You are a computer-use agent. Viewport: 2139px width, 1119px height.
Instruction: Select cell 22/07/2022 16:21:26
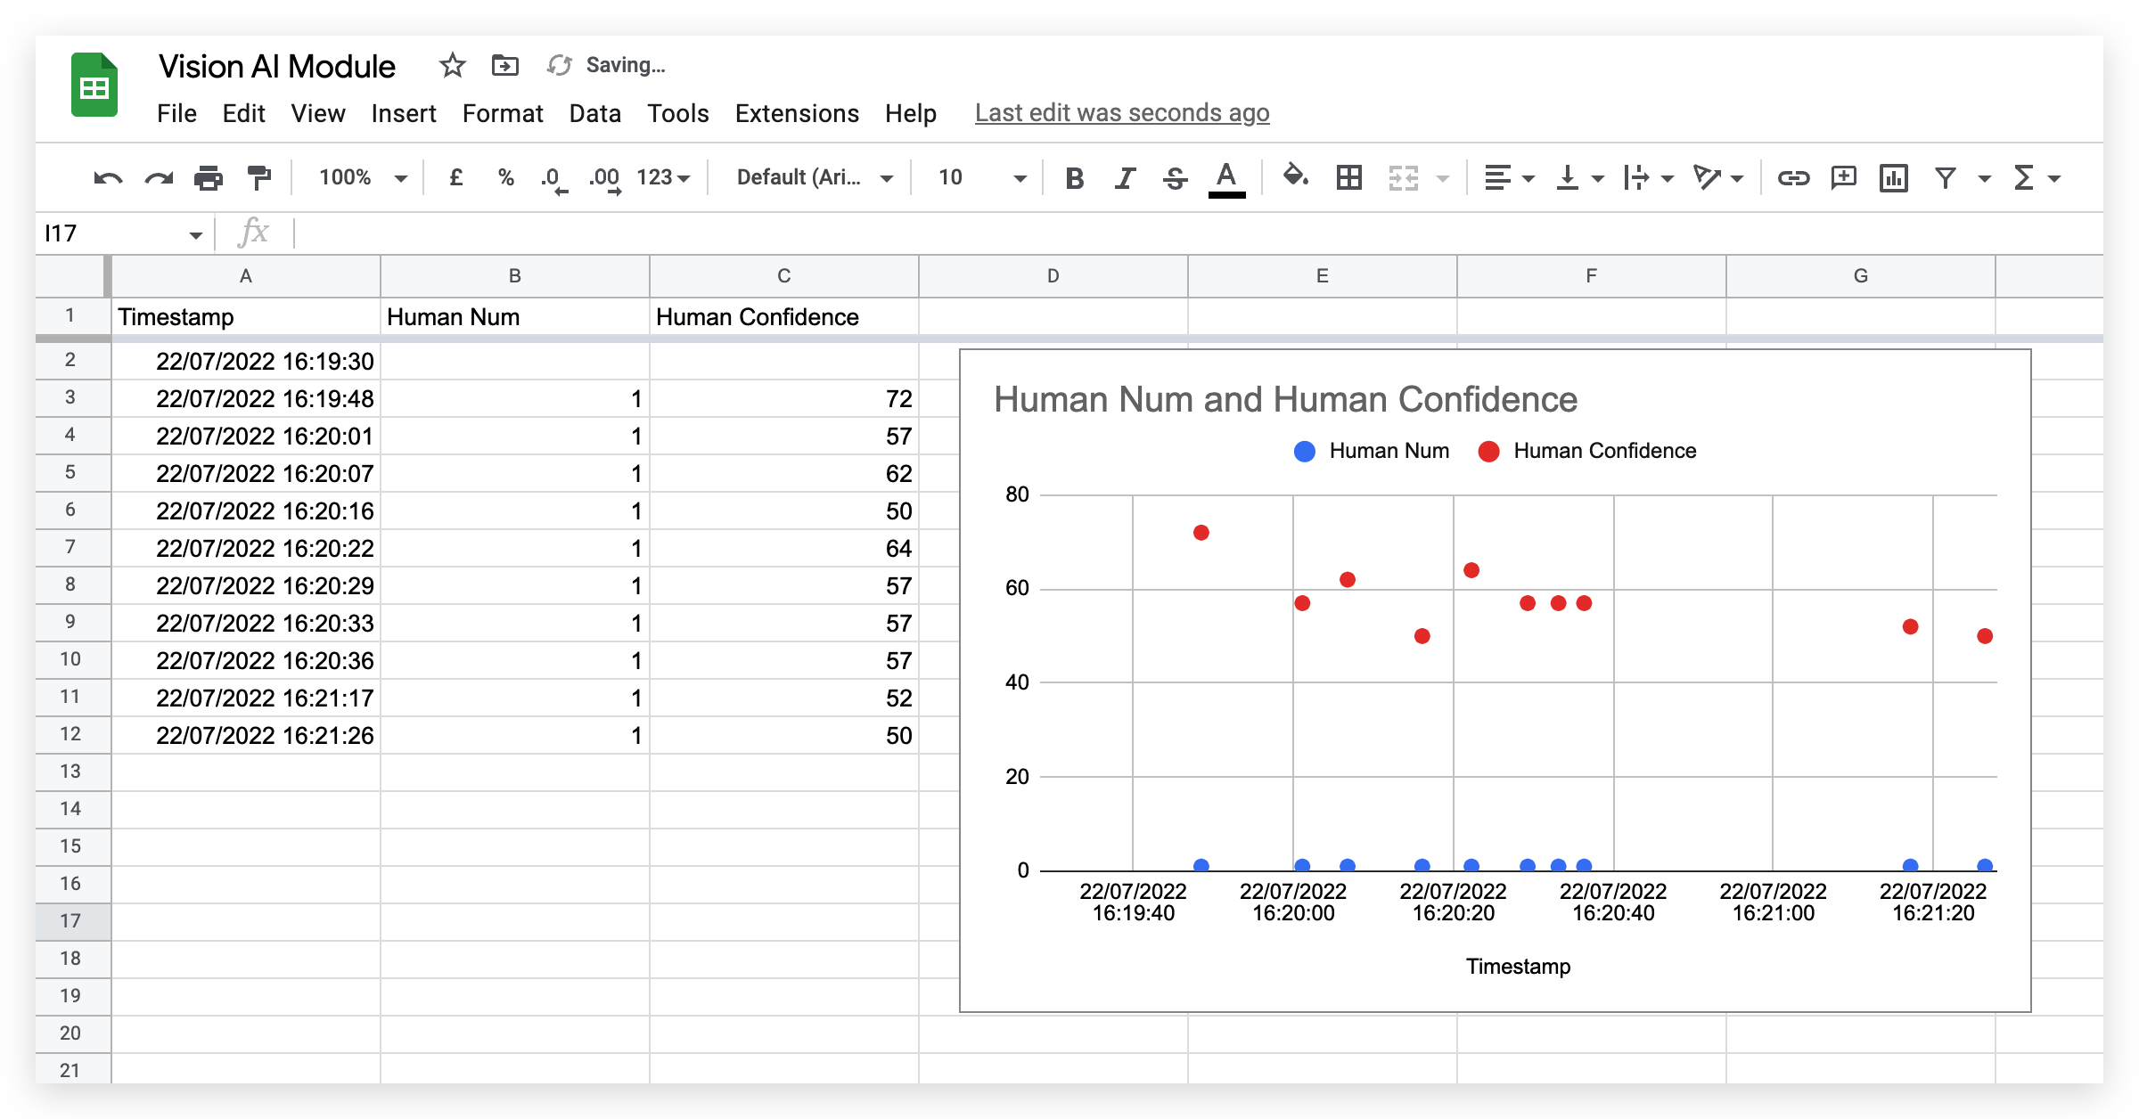click(246, 735)
